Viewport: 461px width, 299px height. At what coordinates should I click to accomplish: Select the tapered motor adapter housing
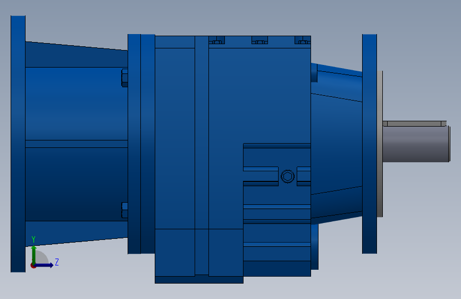tap(77, 144)
